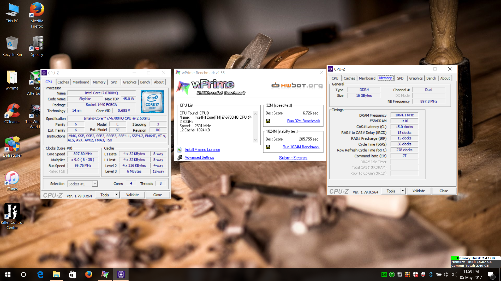
Task: Select SPD tab in left CPU-Z
Action: (x=114, y=82)
